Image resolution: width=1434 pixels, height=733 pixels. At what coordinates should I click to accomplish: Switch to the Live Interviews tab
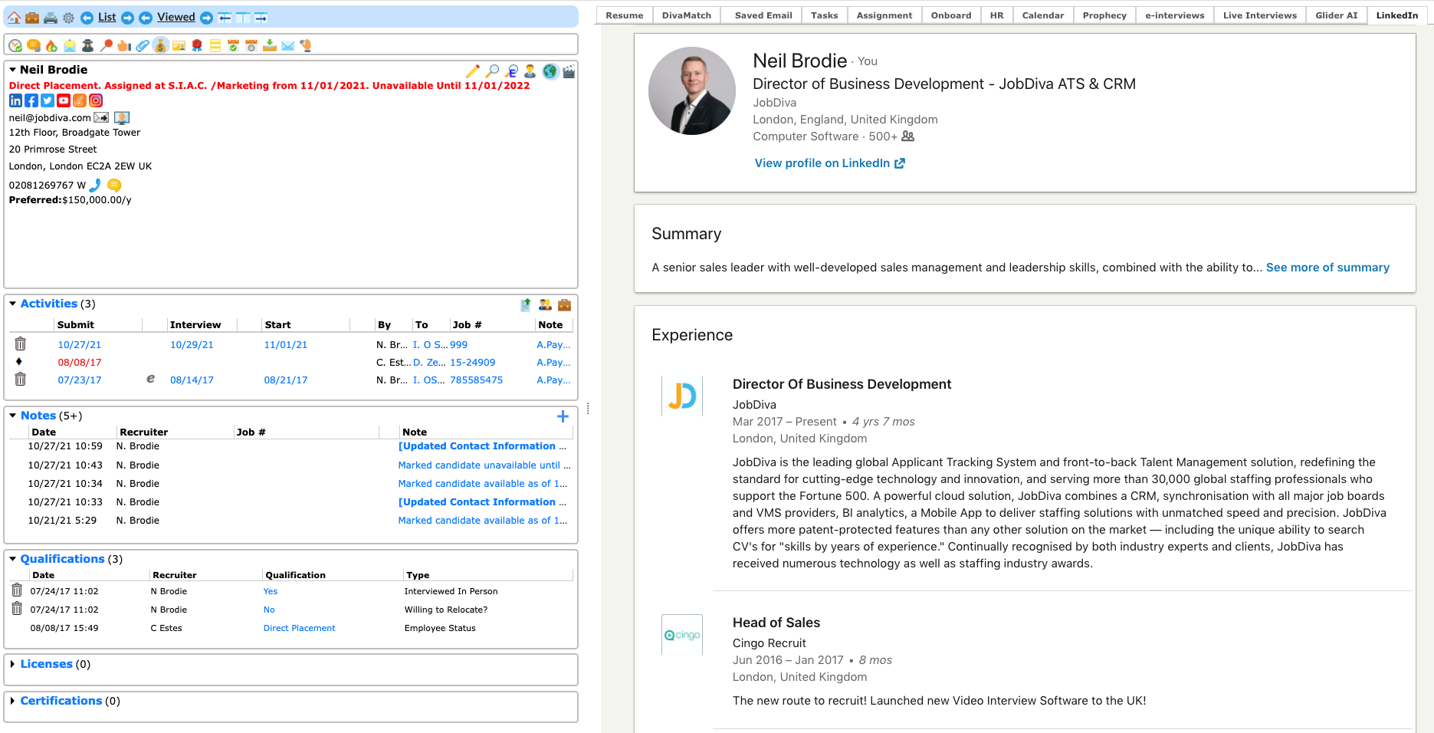(1259, 15)
